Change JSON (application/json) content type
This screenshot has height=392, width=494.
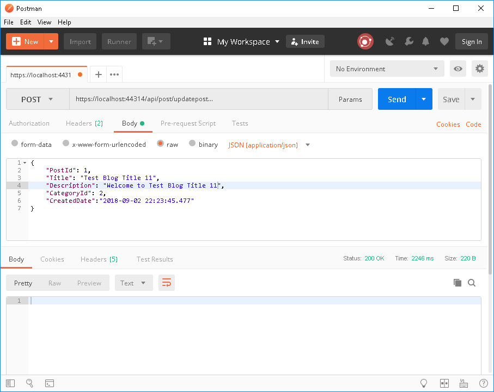269,145
